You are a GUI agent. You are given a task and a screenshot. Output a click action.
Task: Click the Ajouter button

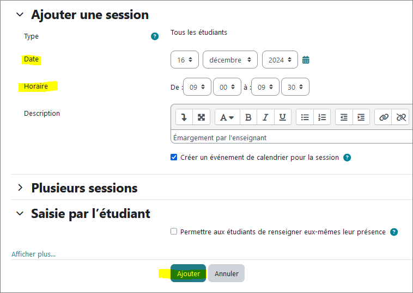coord(189,273)
